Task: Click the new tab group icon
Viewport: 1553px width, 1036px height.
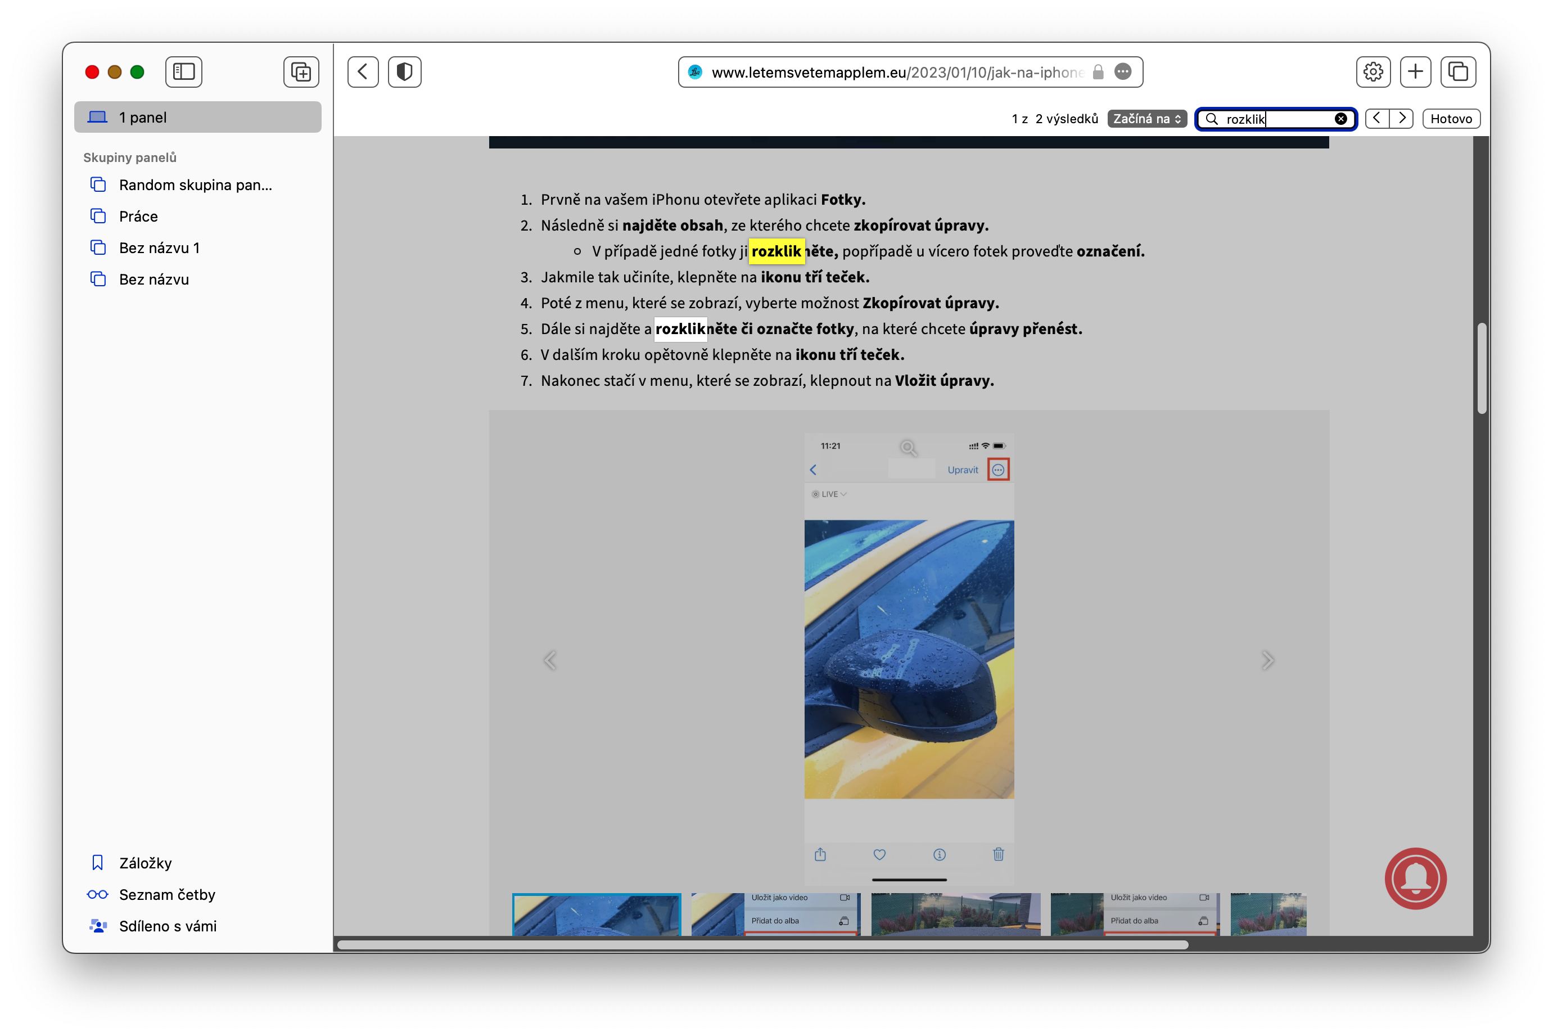Action: point(301,71)
